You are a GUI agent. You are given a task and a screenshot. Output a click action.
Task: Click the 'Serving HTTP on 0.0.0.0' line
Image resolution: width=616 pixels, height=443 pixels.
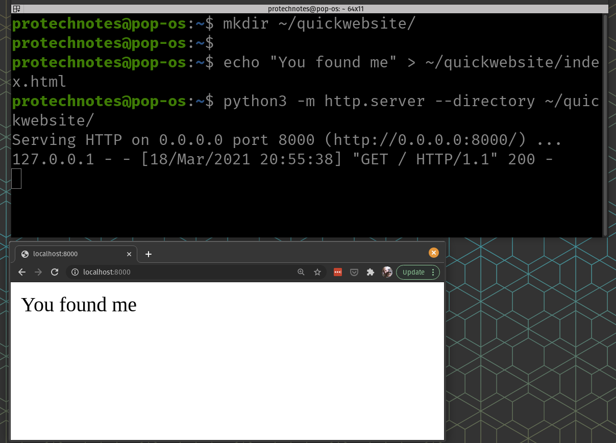(x=287, y=140)
